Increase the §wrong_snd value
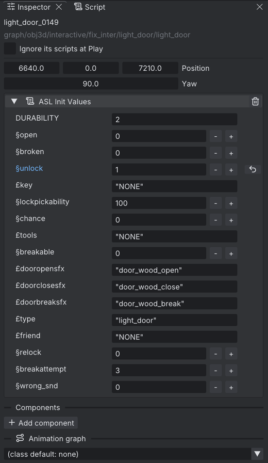This screenshot has height=463, width=268. point(231,387)
